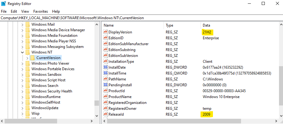Select the Windows Media Player NSS key

coord(54,41)
